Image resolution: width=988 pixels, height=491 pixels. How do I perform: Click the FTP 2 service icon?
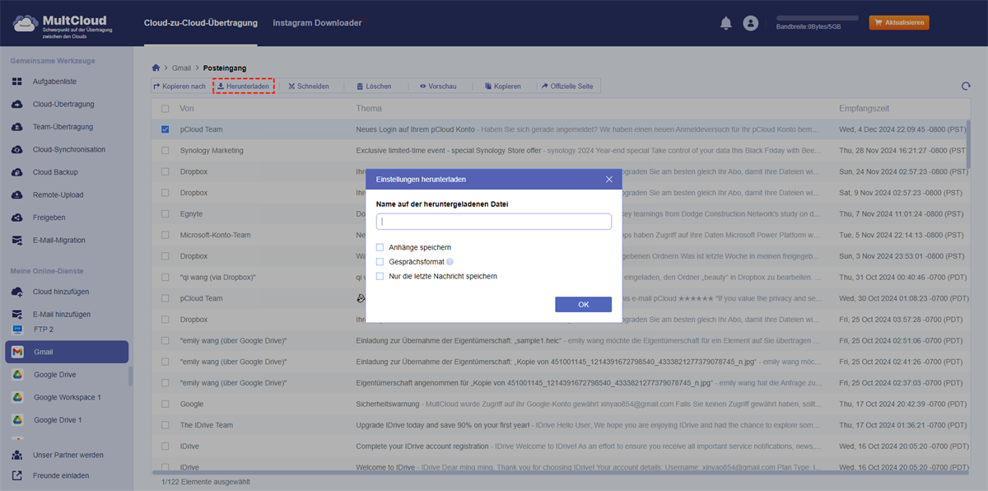[17, 330]
